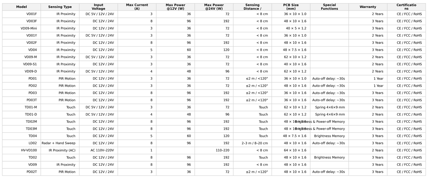Select the Certifications column header

(x=406, y=7)
